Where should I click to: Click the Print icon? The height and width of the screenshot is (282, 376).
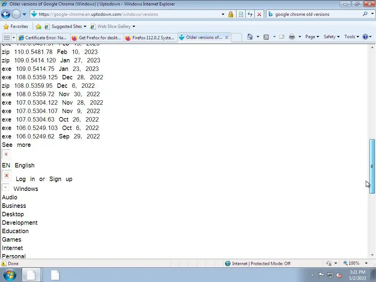click(292, 37)
